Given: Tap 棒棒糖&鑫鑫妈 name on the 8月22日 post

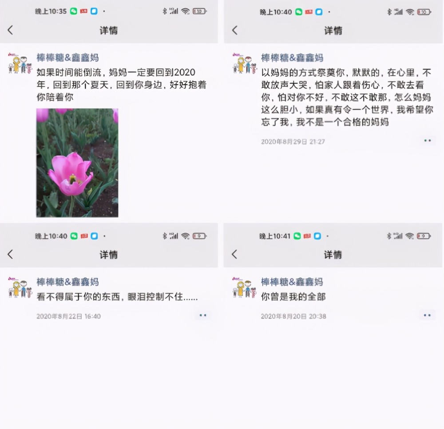Looking at the screenshot, I should click(67, 282).
